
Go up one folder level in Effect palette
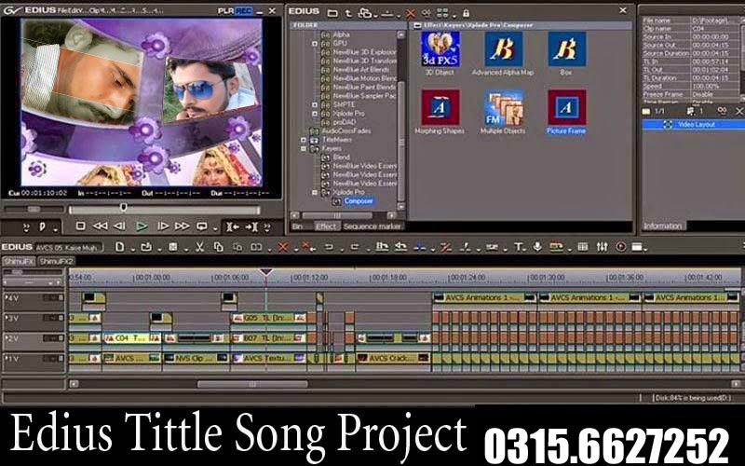click(x=347, y=13)
